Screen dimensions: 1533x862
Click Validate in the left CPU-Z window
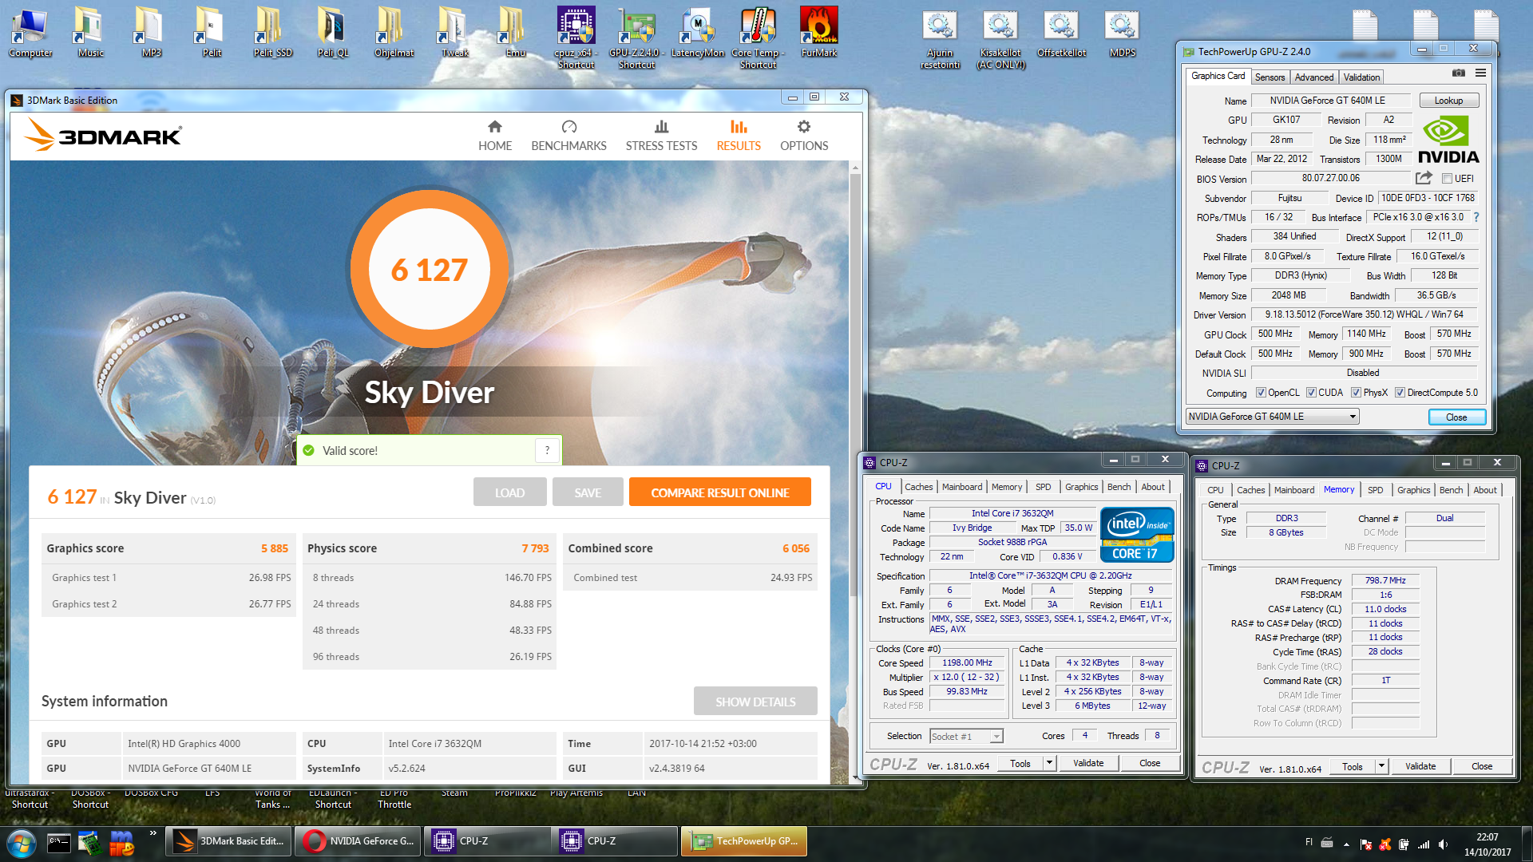tap(1087, 763)
